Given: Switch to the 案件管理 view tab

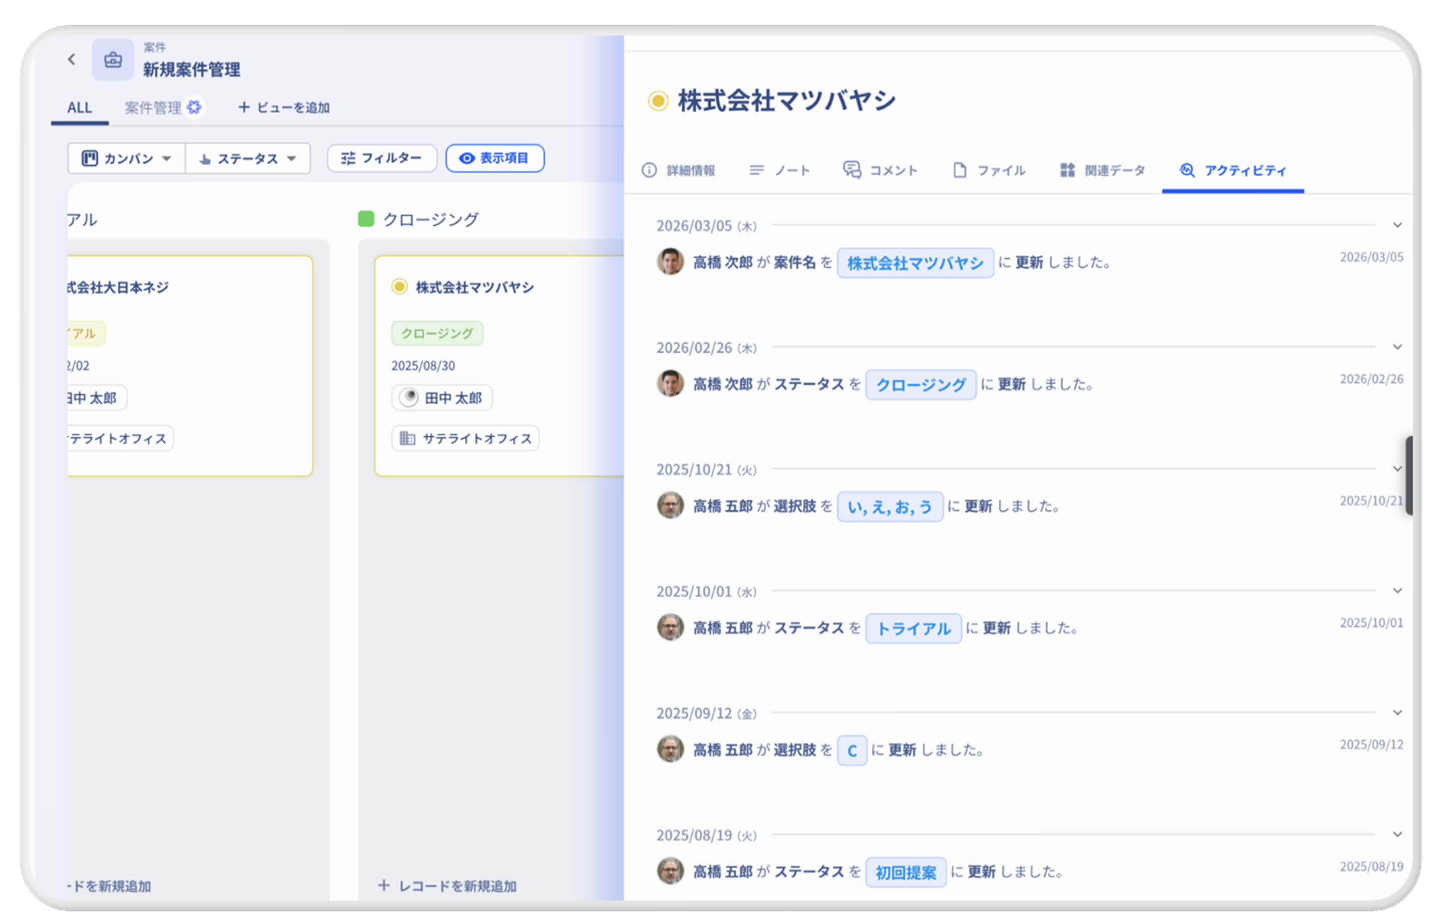Looking at the screenshot, I should pyautogui.click(x=154, y=108).
